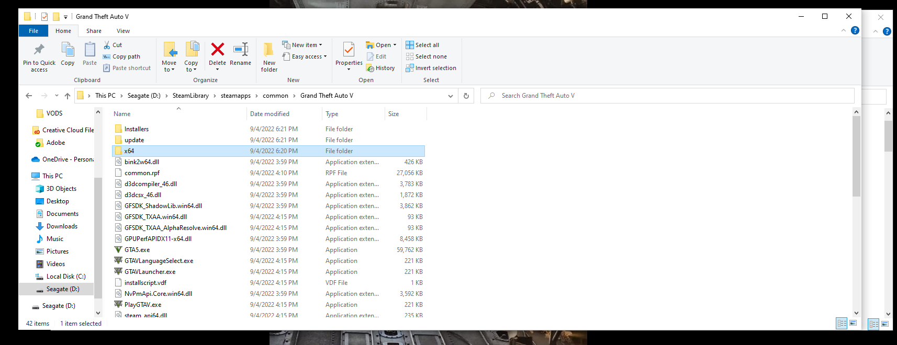Sort by Type column header
897x345 pixels.
click(x=353, y=114)
